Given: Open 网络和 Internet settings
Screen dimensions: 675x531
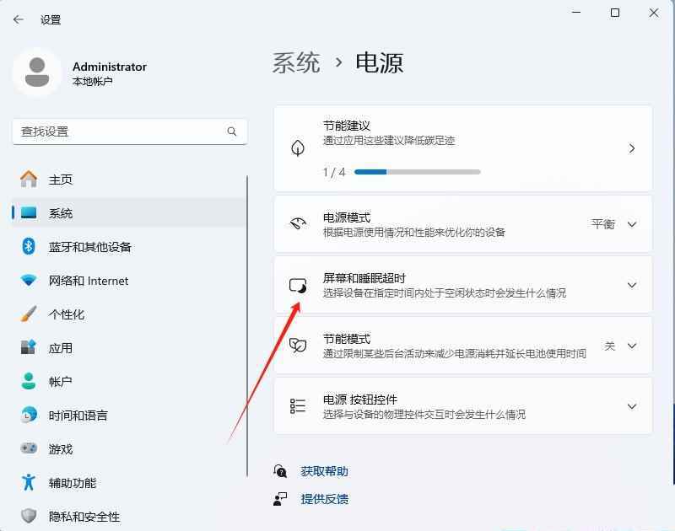Looking at the screenshot, I should [x=130, y=281].
